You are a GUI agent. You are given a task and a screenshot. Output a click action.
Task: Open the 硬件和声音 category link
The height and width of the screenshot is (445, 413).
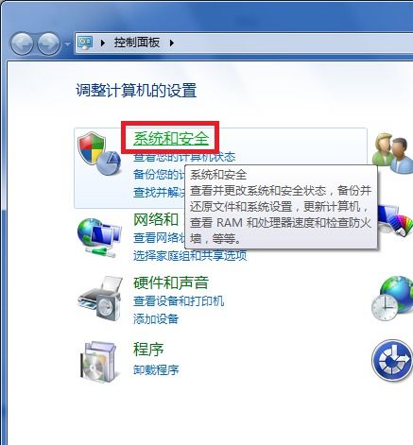coord(171,282)
